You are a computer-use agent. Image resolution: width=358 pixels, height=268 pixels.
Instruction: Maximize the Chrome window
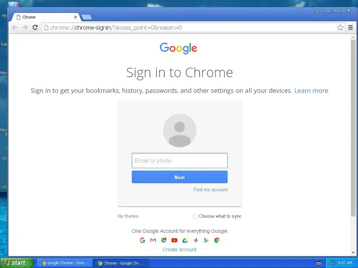tap(337, 10)
